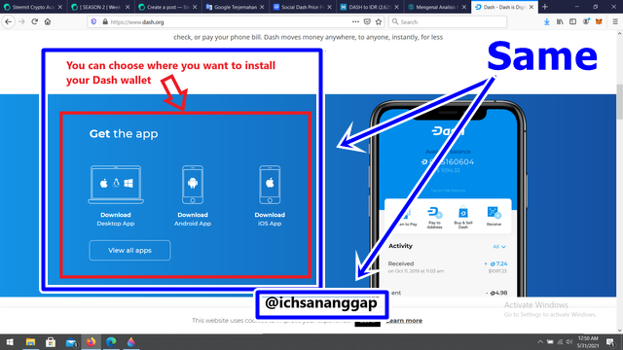Click the volume speaker tray icon
Image resolution: width=623 pixels, height=350 pixels.
pyautogui.click(x=569, y=342)
